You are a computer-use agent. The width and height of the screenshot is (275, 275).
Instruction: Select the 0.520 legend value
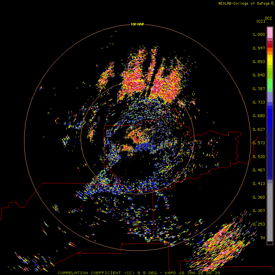(x=259, y=157)
